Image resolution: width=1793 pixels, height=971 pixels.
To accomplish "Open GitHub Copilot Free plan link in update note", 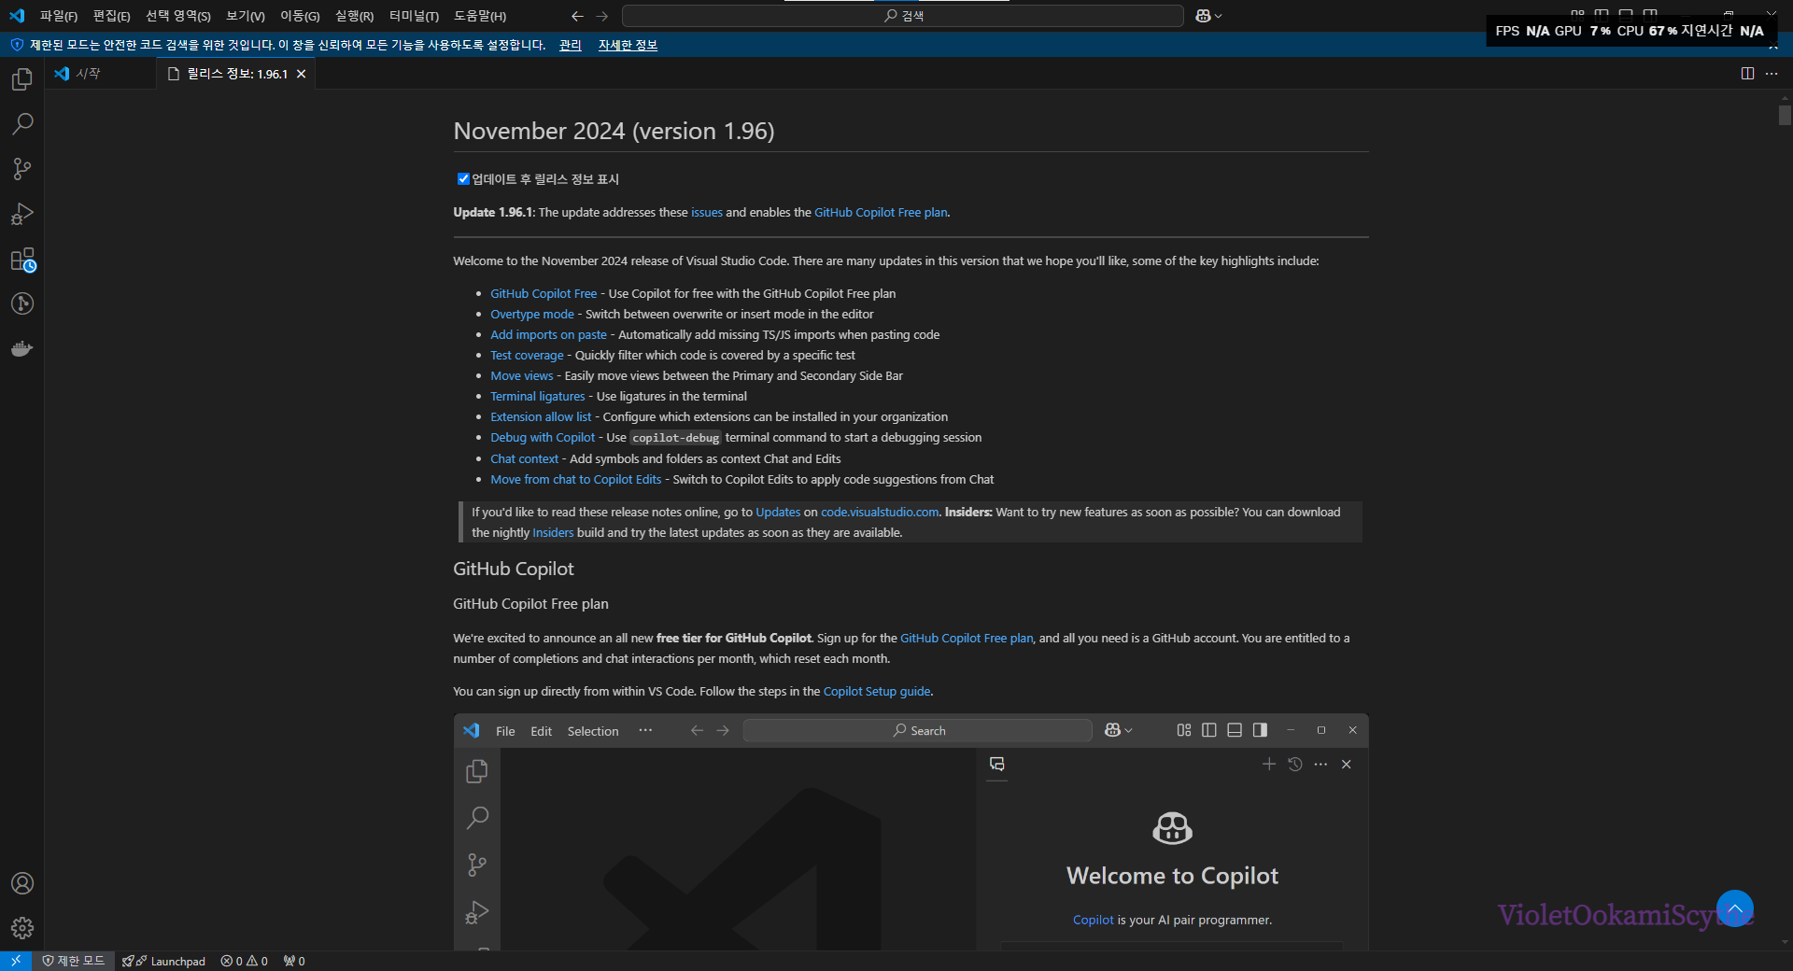I will coord(881,213).
